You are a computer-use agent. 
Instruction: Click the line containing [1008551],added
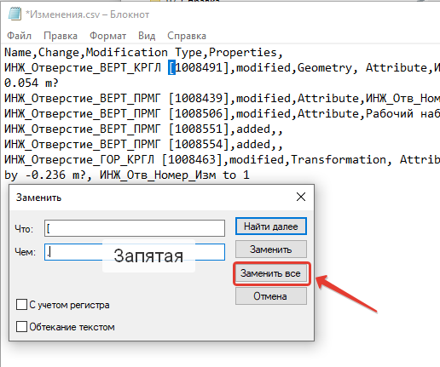[x=143, y=129]
